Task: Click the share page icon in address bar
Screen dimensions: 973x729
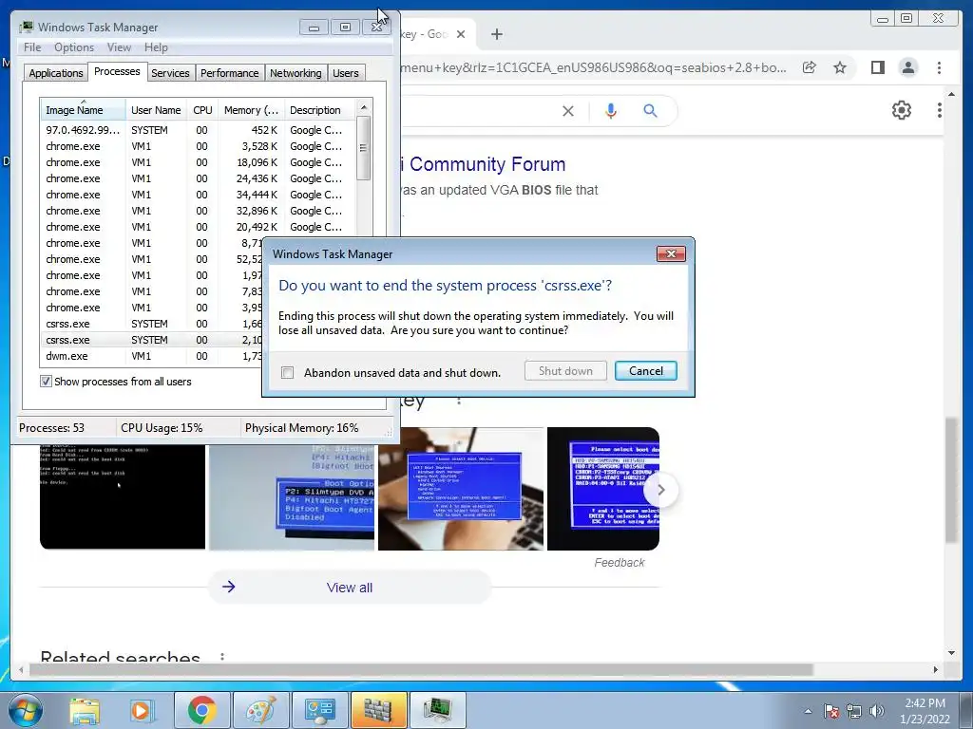Action: pyautogui.click(x=810, y=67)
